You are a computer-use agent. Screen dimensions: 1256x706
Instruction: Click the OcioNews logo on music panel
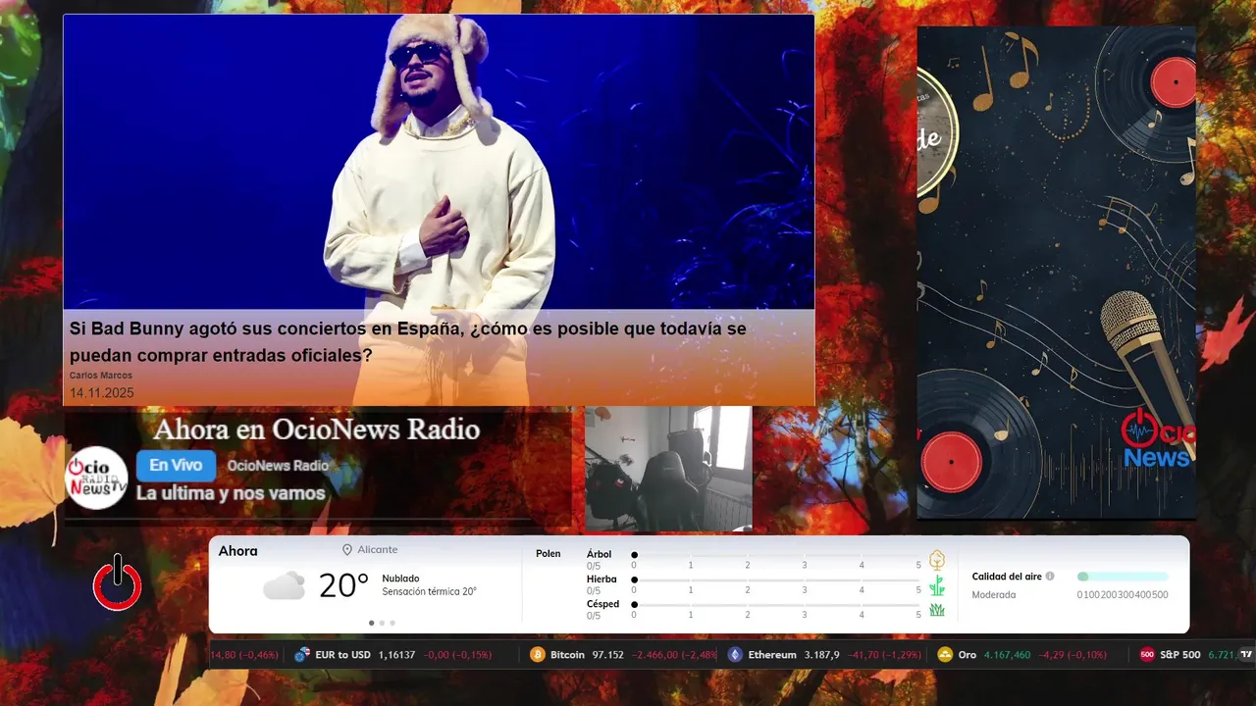(x=1158, y=439)
